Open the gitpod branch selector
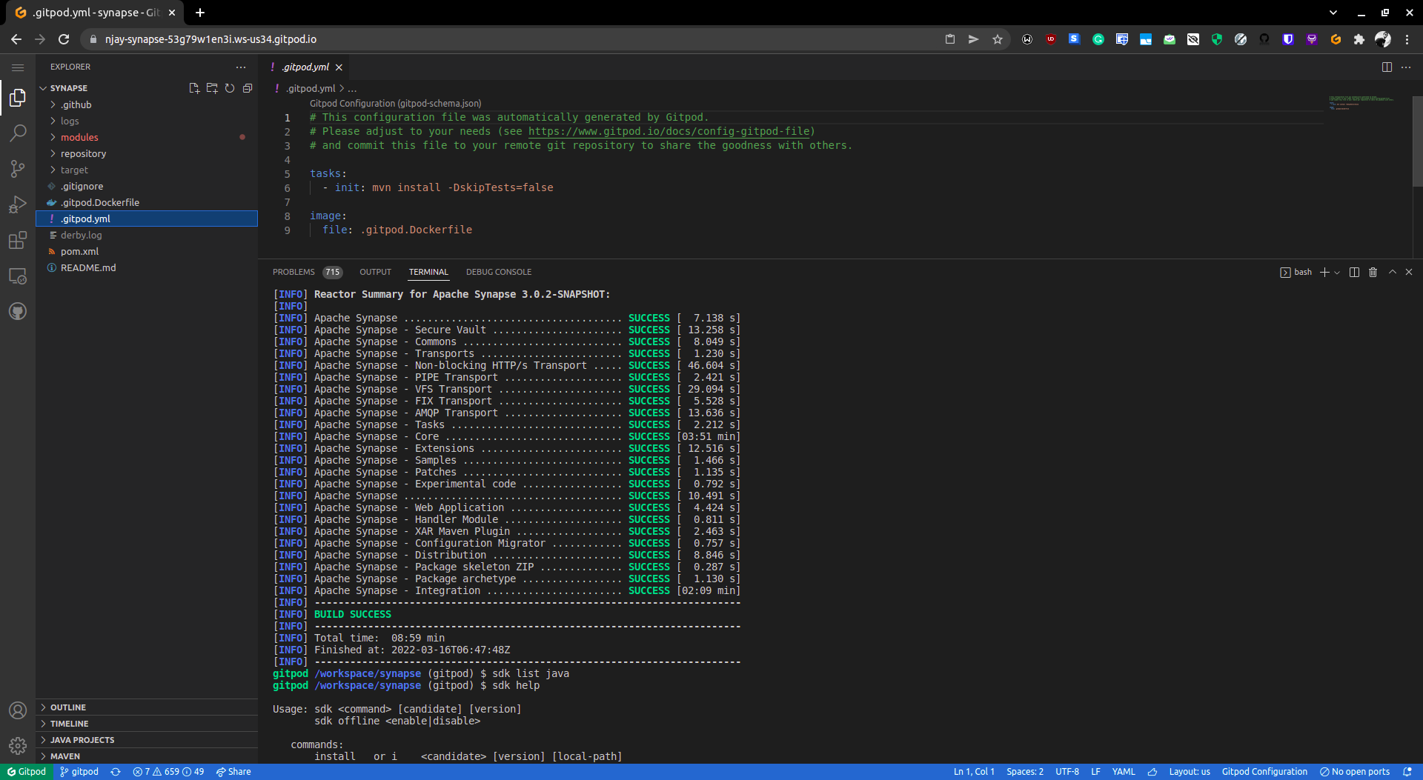 coord(79,772)
